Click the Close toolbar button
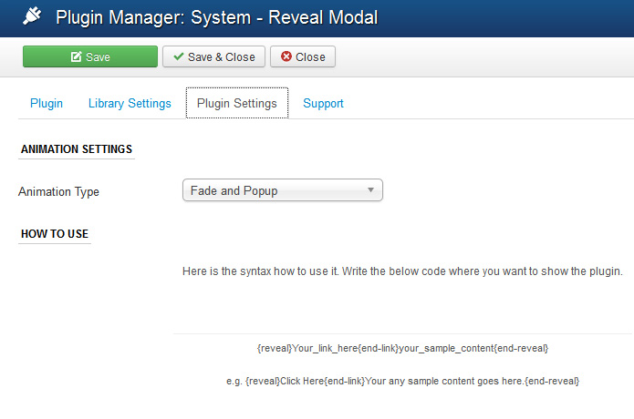This screenshot has width=634, height=419. (x=303, y=56)
